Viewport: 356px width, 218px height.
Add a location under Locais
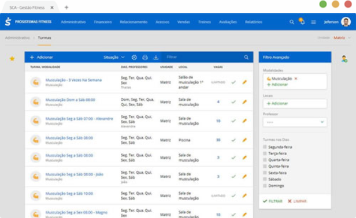point(277,103)
